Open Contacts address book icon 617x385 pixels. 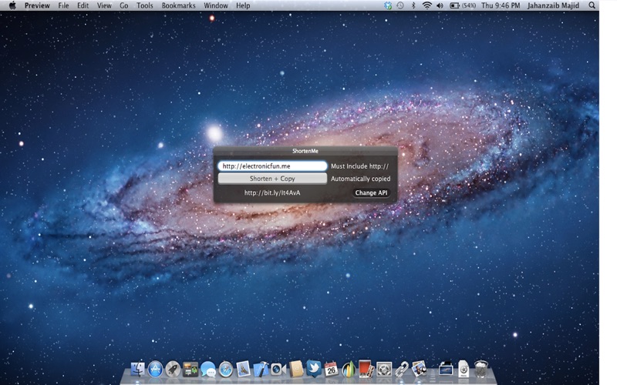tap(296, 369)
